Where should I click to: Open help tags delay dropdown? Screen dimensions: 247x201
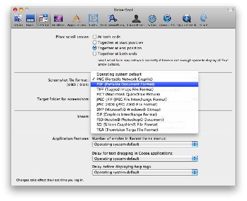tap(145, 173)
